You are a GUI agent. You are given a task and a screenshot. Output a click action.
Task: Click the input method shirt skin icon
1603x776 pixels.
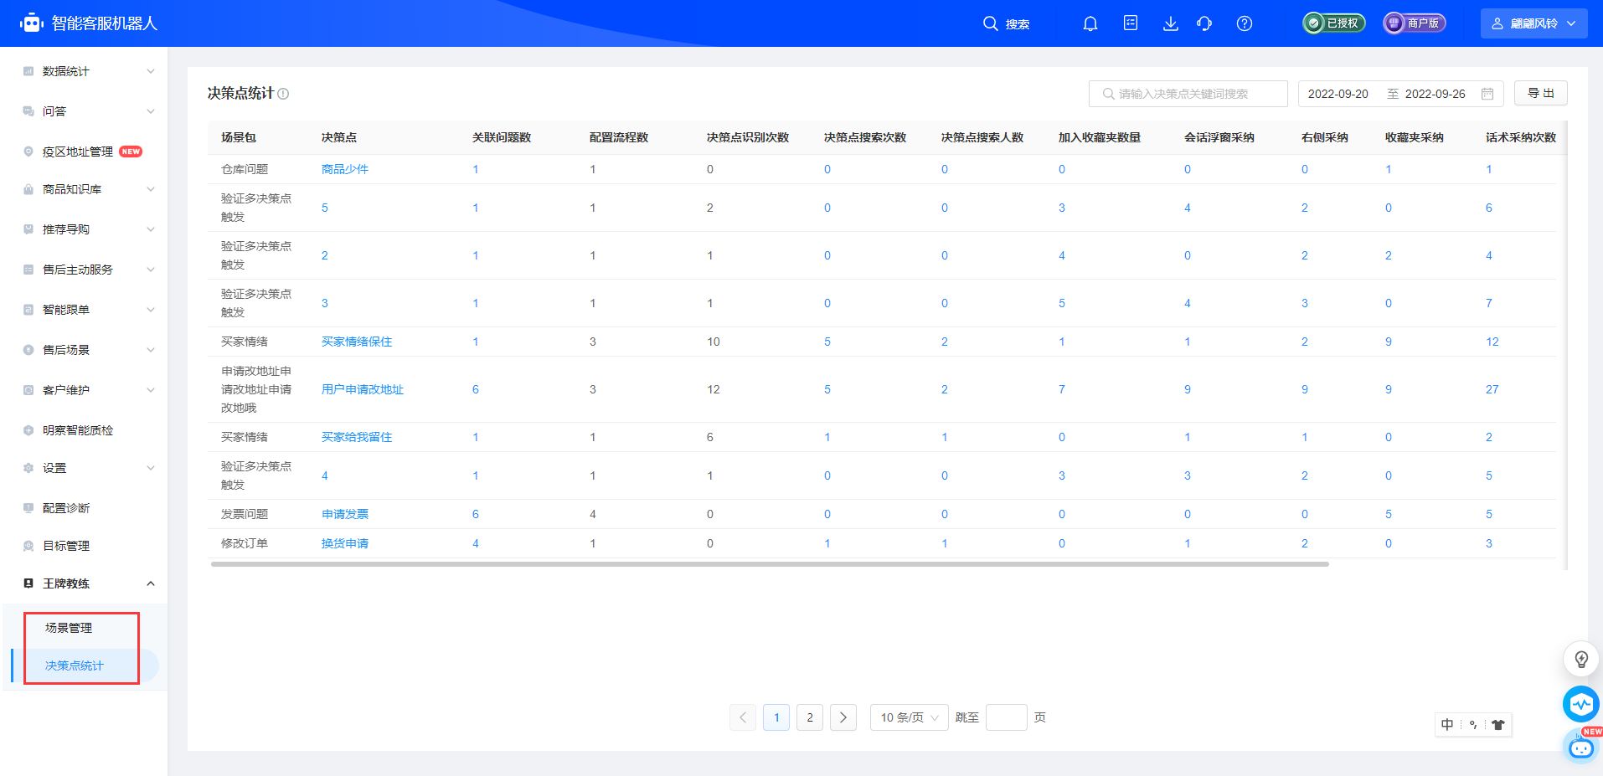1498,725
